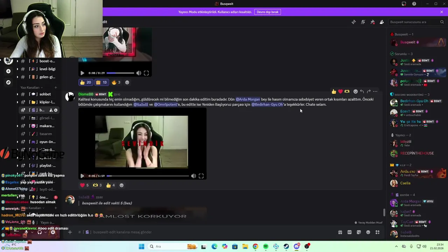Mute the 5:59 video volume
The image size is (448, 252).
pos(194,176)
